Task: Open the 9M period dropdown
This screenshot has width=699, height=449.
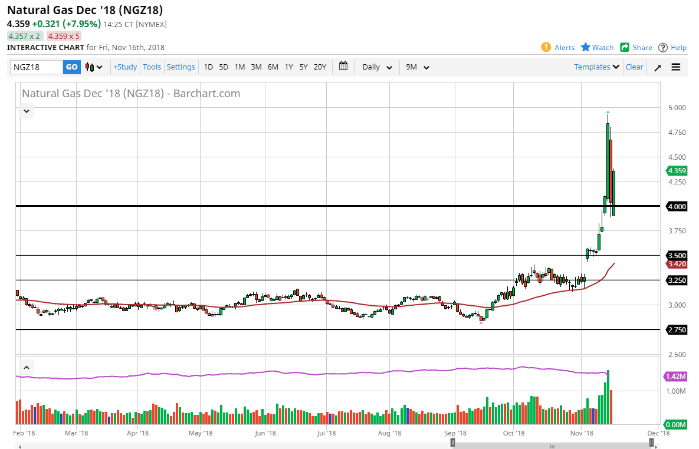Action: click(417, 67)
